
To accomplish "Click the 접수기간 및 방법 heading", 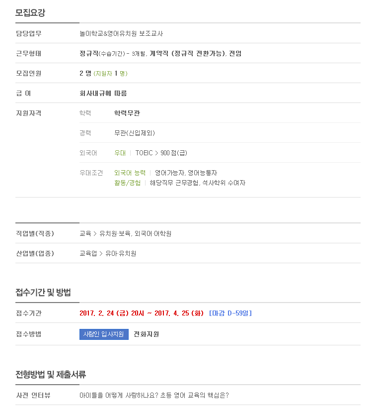I will [x=43, y=293].
